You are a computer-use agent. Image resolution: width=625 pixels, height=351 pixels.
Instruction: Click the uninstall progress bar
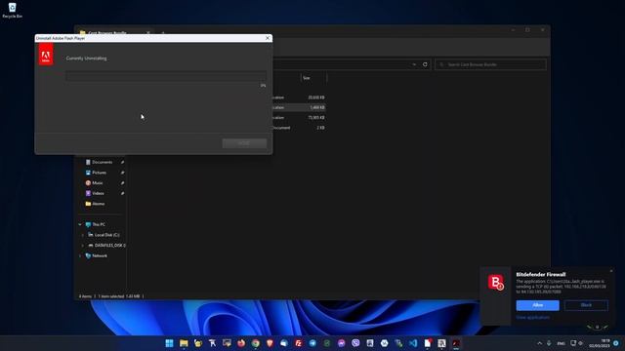166,76
